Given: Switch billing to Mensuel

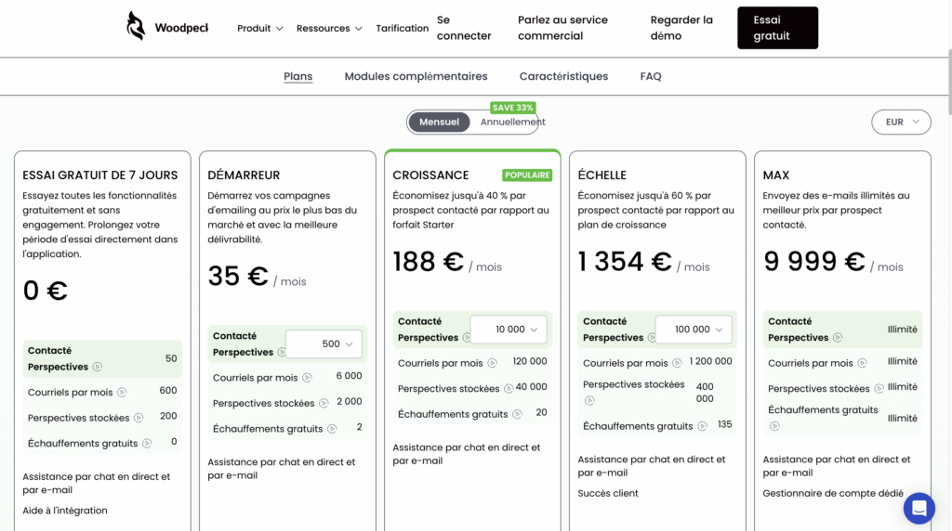Looking at the screenshot, I should pyautogui.click(x=439, y=123).
